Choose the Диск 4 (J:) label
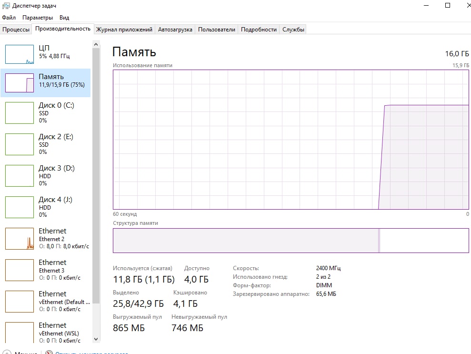This screenshot has height=354, width=471. 55,200
